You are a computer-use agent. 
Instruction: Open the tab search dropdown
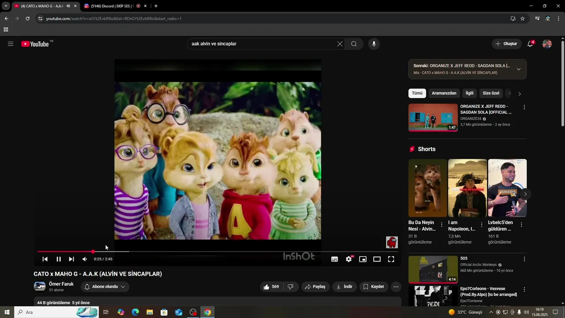point(6,6)
